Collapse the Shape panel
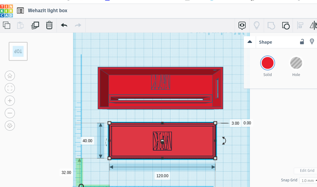Screen dimensions: 317x187 (249, 42)
